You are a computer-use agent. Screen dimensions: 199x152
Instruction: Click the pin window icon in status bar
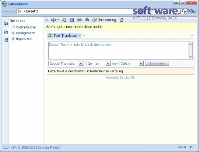(191, 147)
